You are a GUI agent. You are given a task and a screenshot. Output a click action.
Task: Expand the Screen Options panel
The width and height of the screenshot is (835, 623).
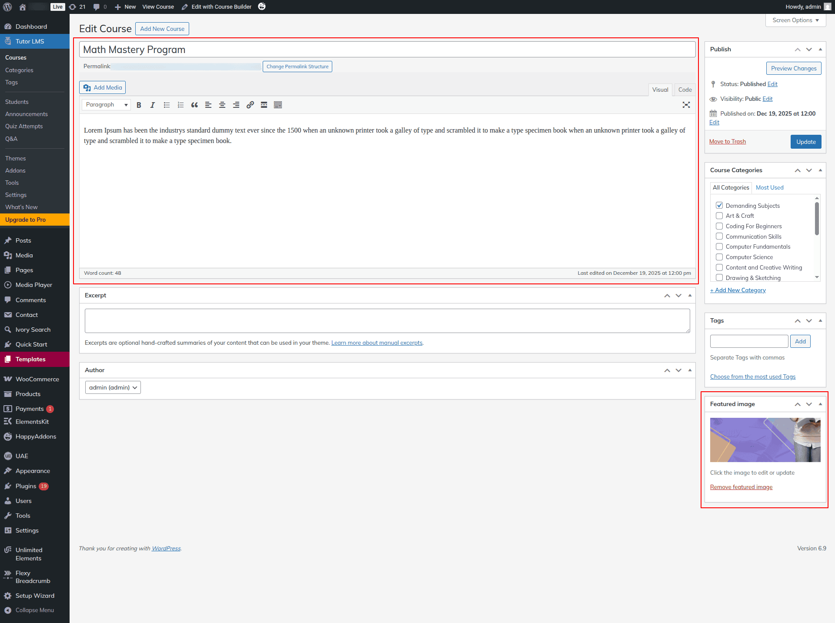(795, 20)
